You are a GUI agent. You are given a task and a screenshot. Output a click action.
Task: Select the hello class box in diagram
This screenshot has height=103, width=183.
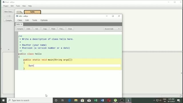(32, 12)
